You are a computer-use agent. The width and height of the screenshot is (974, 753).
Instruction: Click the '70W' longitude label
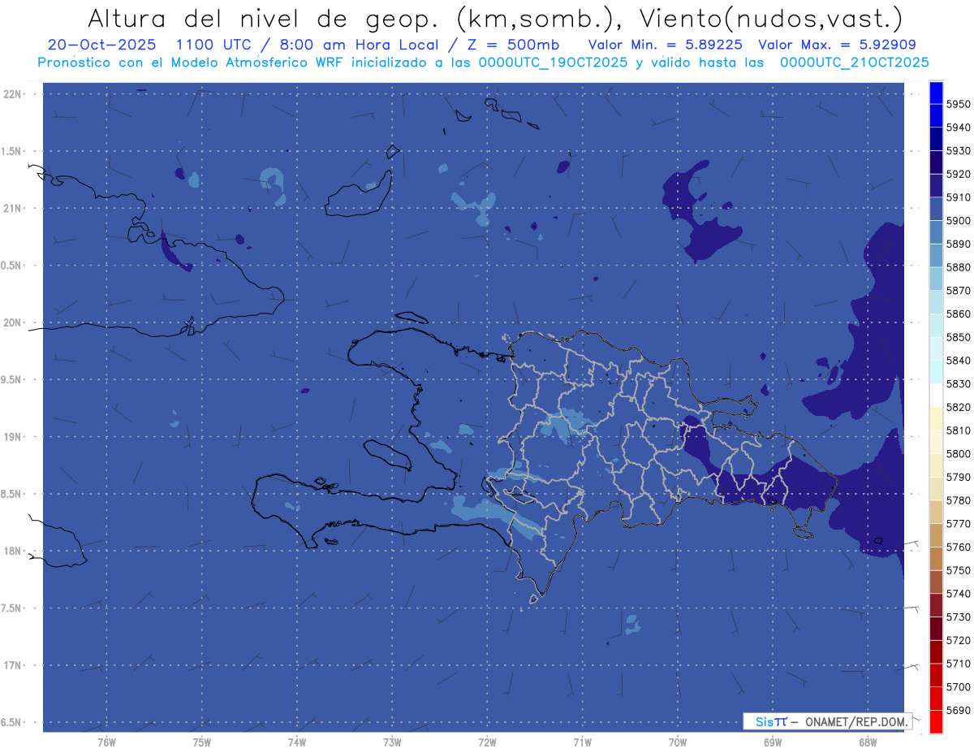pos(677,742)
